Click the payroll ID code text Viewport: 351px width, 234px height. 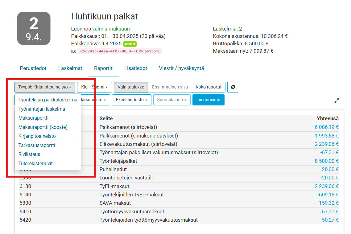pos(119,51)
